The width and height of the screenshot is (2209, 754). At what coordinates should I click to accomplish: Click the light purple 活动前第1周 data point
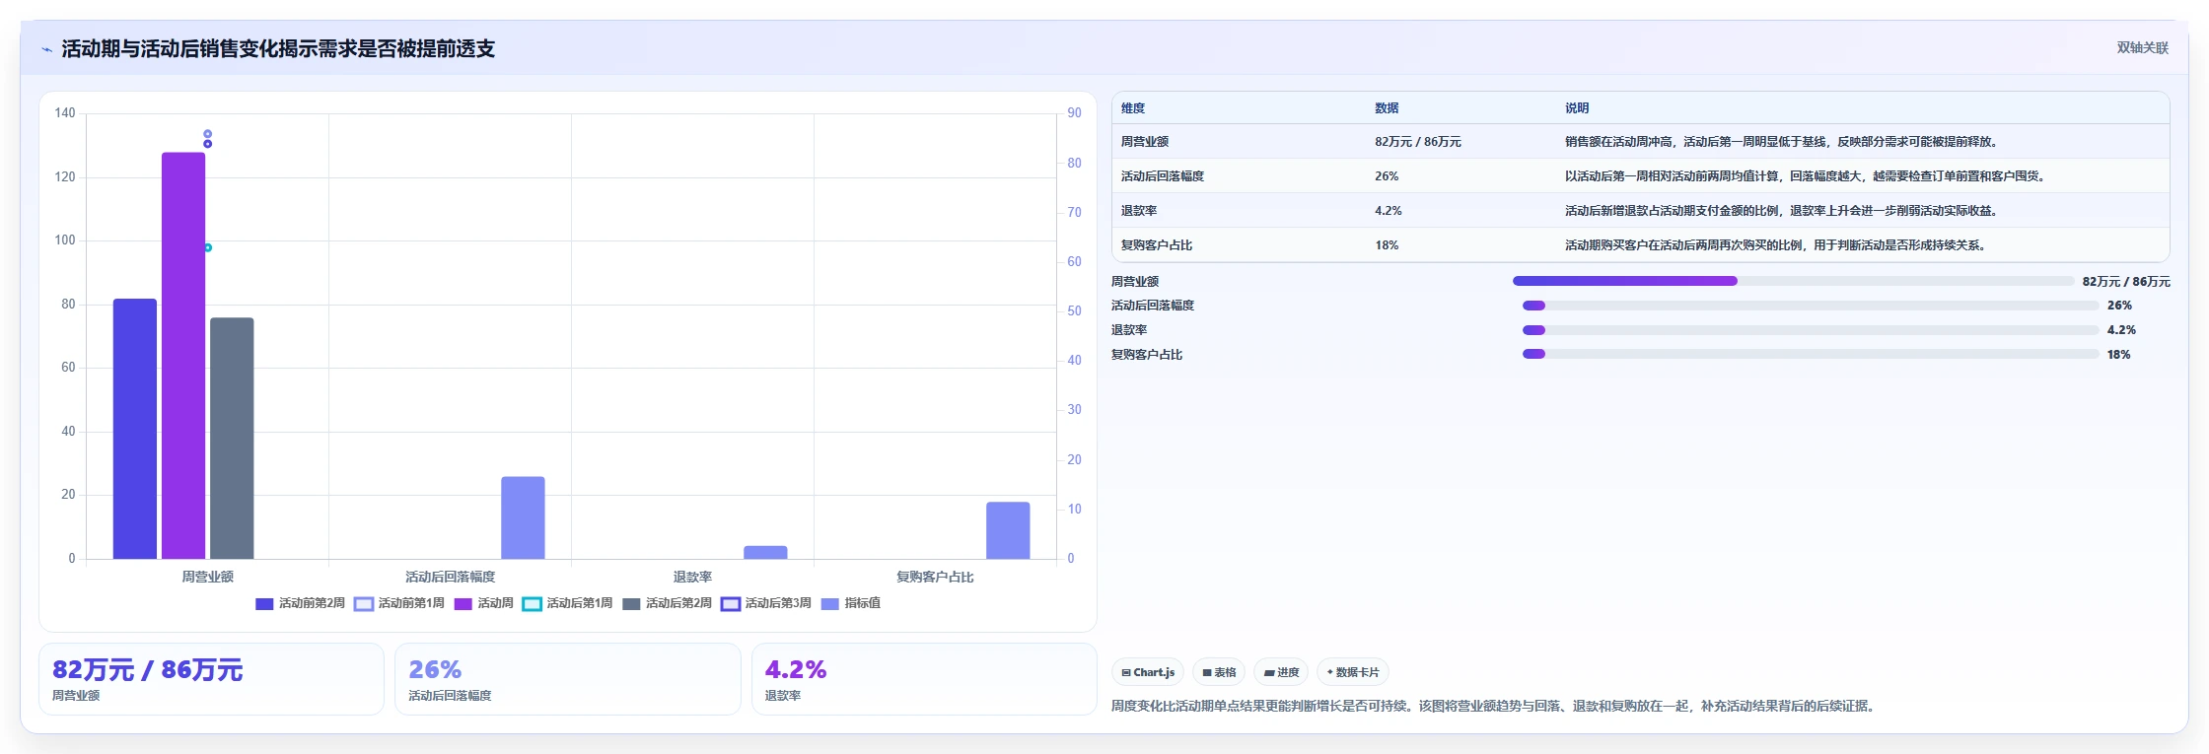207,134
